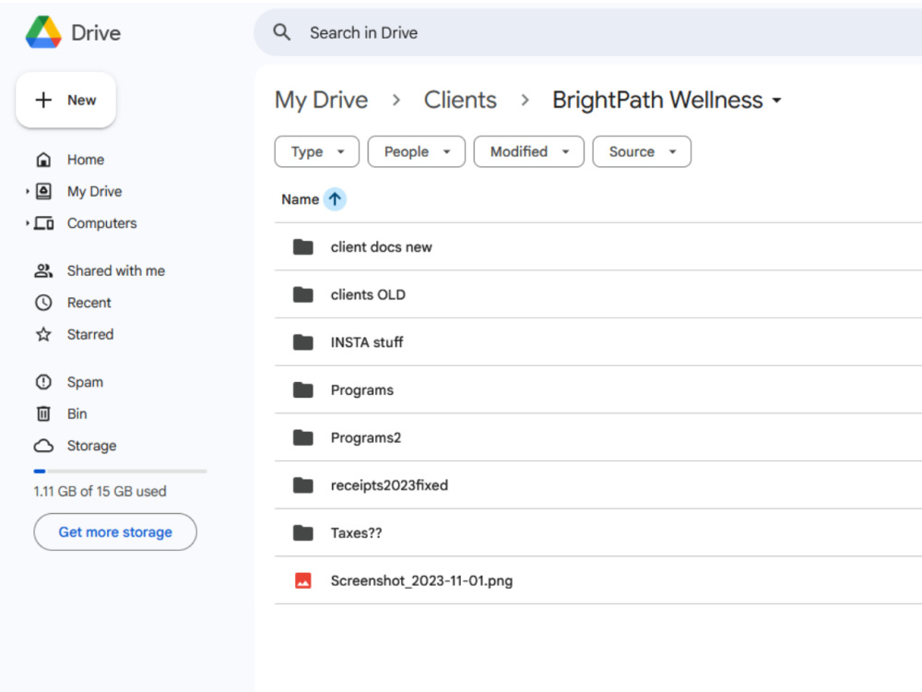Click folder icon beside Programs2
922x692 pixels.
coord(303,437)
